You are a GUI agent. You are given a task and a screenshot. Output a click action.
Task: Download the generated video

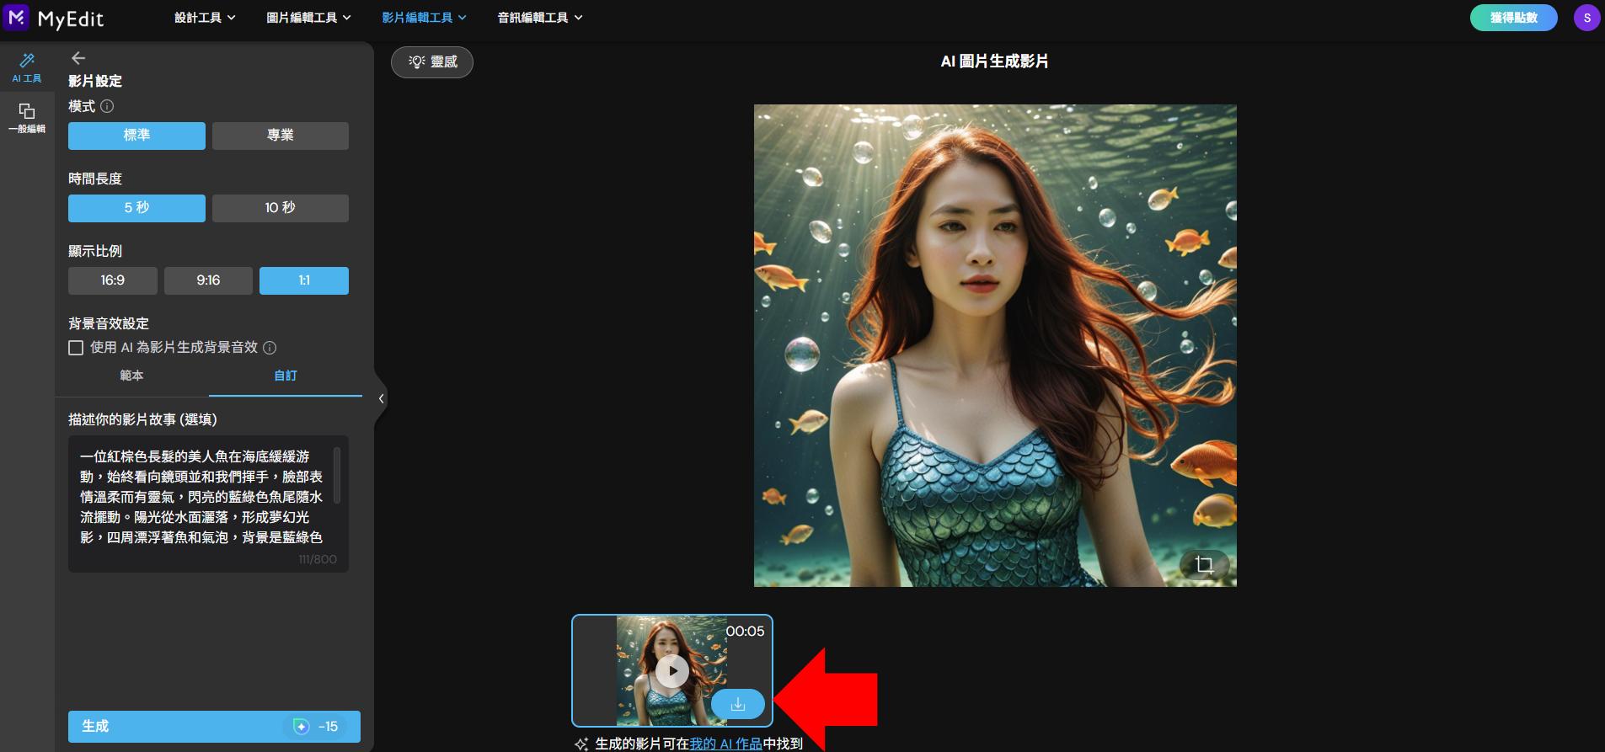click(738, 704)
